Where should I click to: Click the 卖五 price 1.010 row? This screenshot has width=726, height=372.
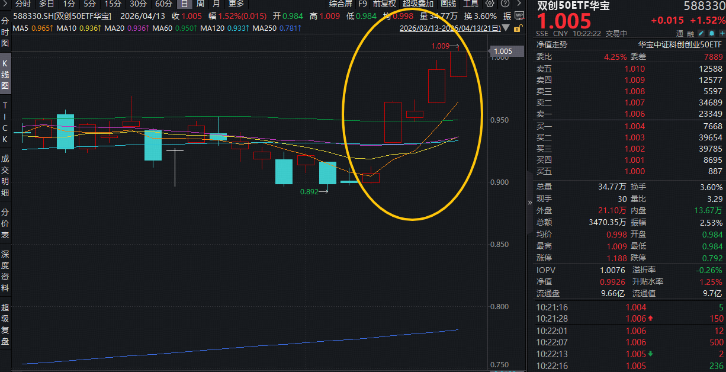[629, 69]
